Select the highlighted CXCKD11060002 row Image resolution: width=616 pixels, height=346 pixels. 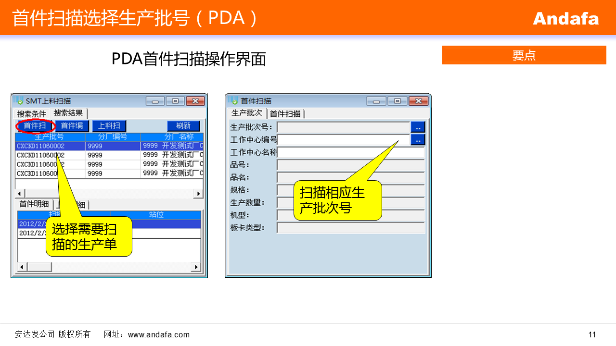pos(50,146)
